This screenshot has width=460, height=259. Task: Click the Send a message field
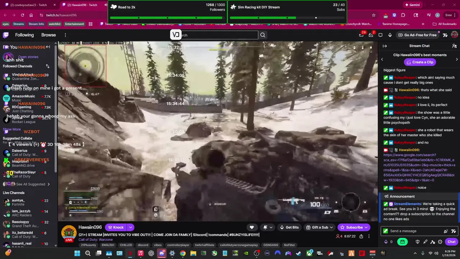pos(414,231)
